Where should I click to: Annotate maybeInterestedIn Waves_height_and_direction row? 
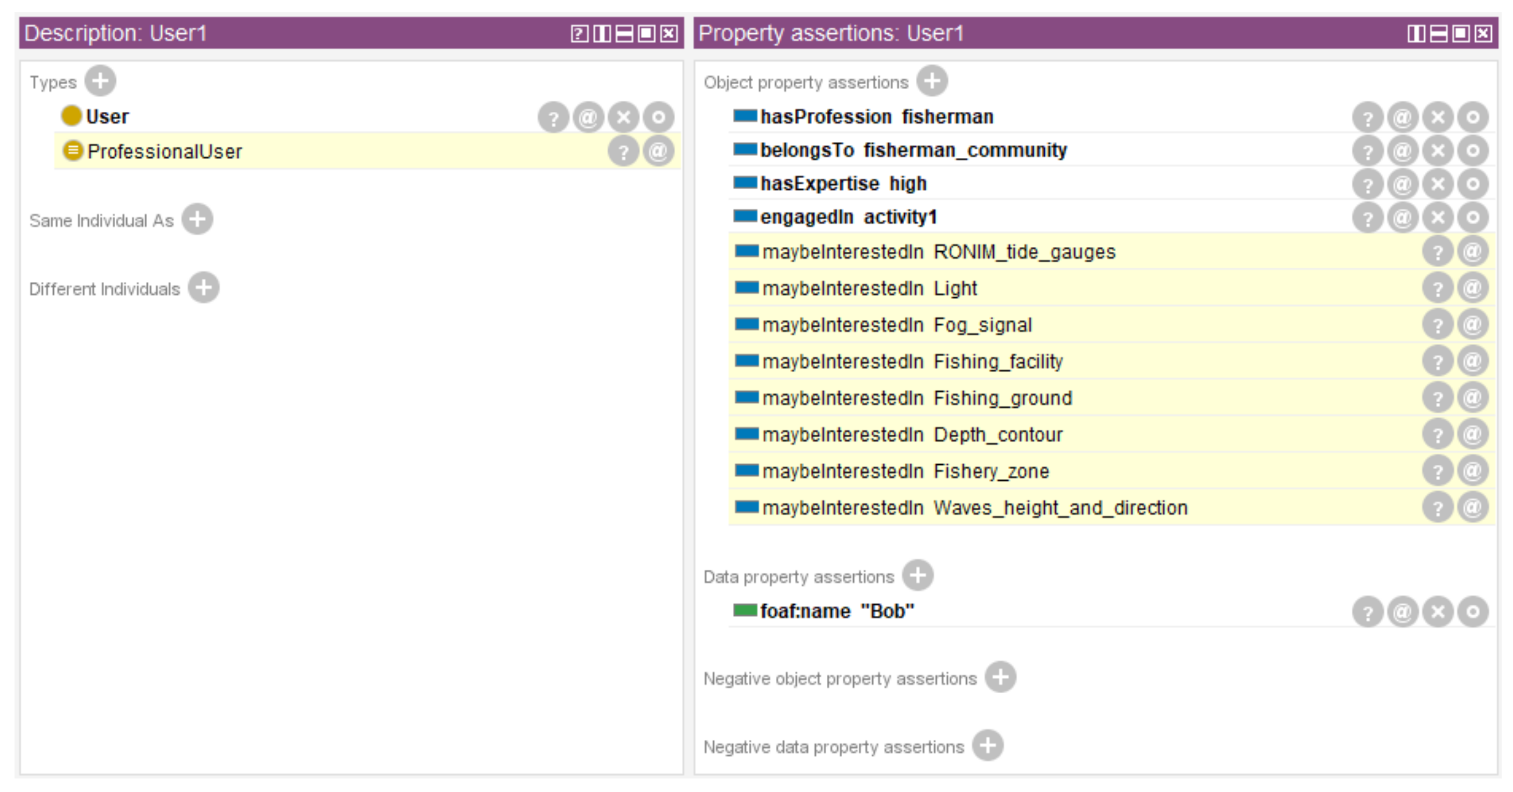(x=1472, y=507)
